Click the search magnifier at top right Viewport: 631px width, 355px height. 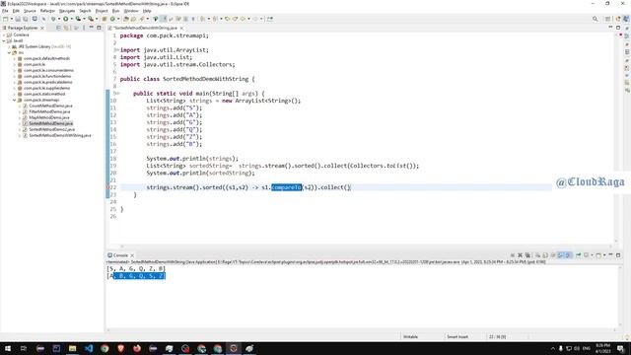(595, 19)
